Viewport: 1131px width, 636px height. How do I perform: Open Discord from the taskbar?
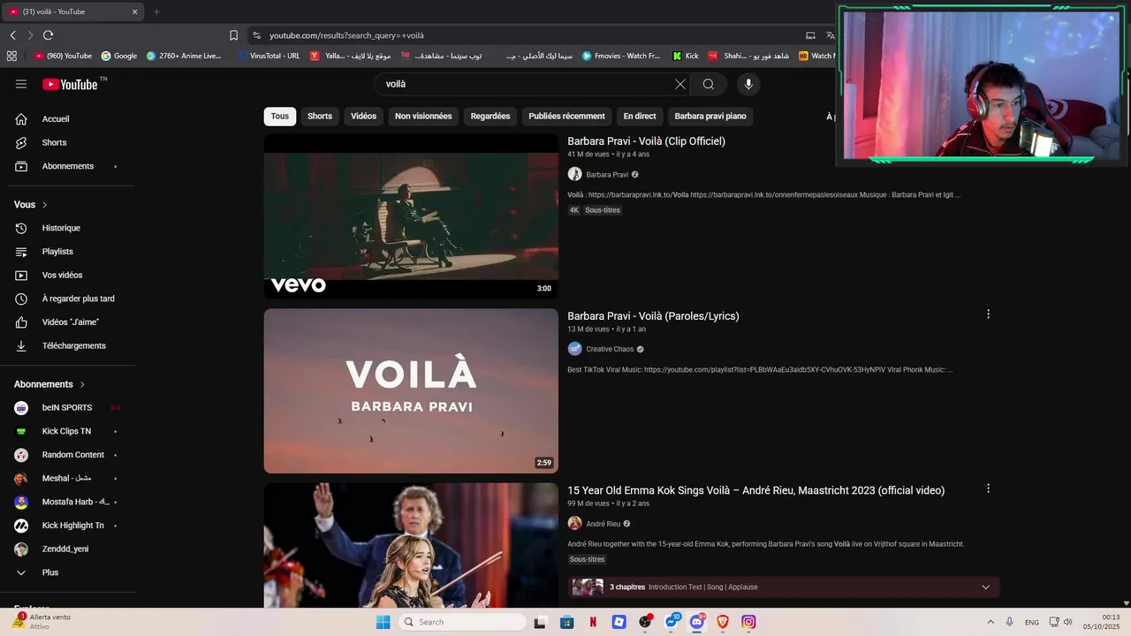[x=697, y=622]
